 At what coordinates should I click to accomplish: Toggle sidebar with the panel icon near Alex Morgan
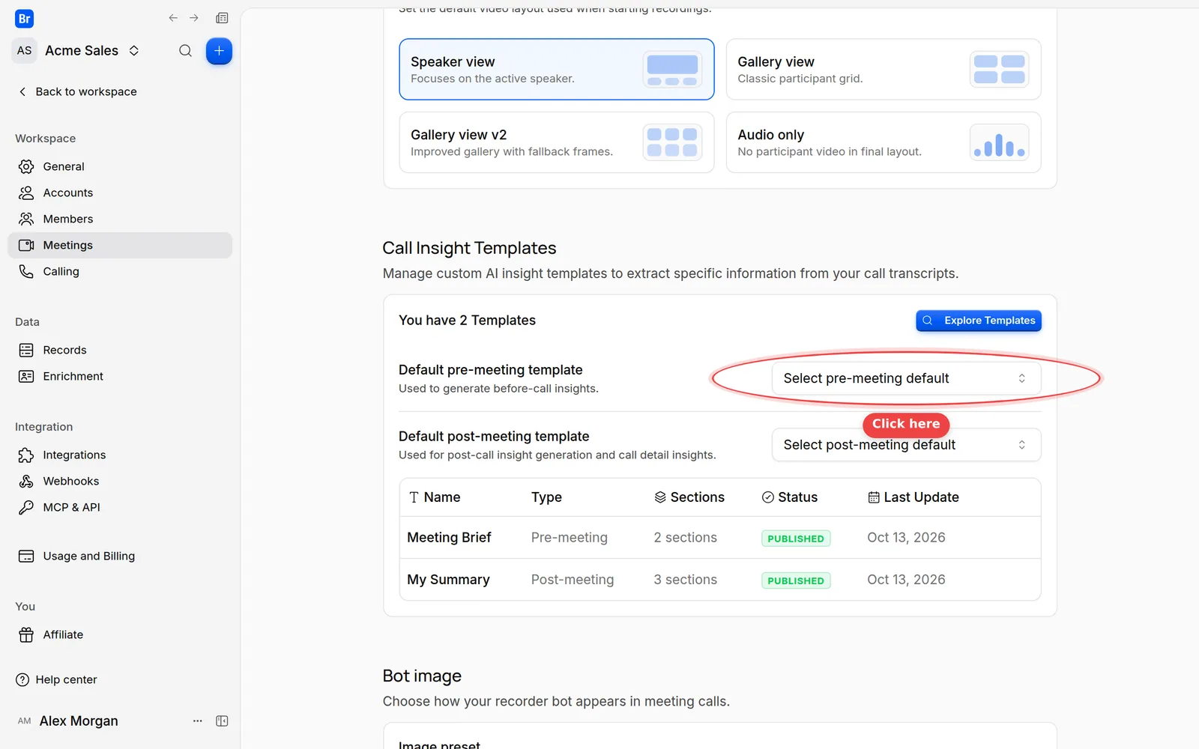click(x=222, y=721)
